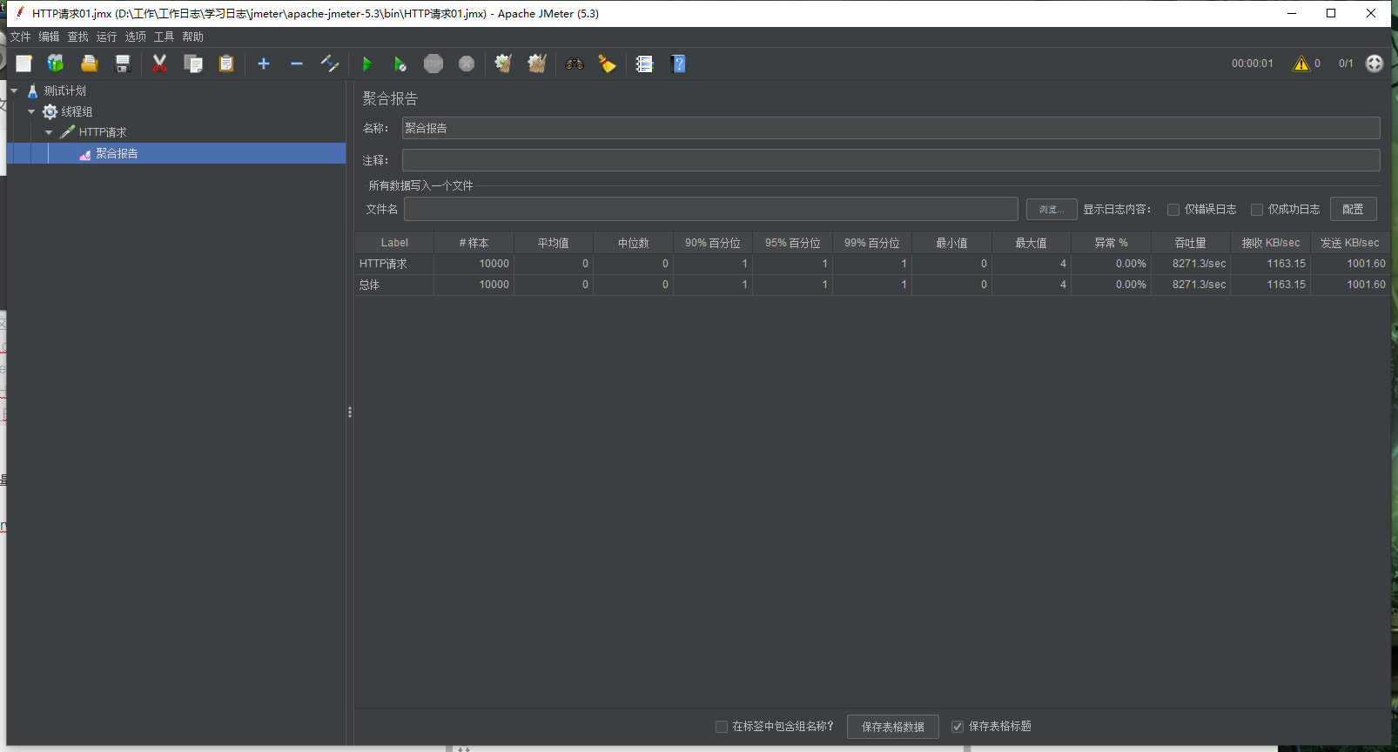
Task: Click the 90% 百分位 column header
Action: pyautogui.click(x=713, y=243)
